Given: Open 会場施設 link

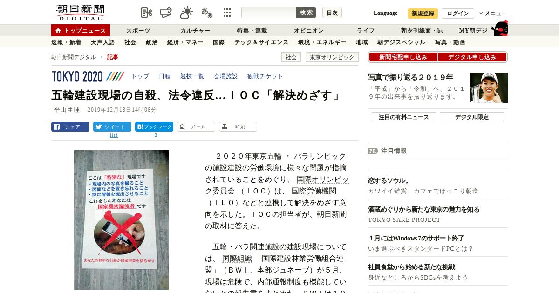Looking at the screenshot, I should [225, 76].
